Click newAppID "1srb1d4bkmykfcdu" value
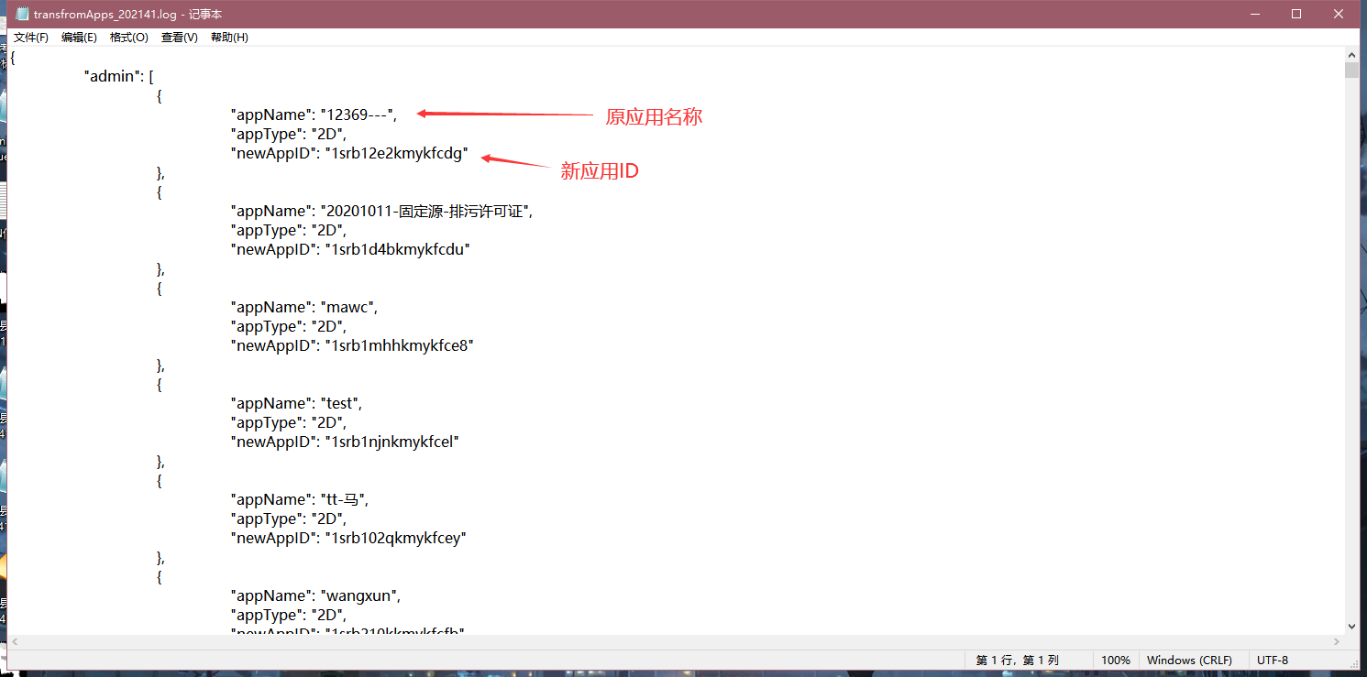Screen dimensions: 1367x677 (398, 249)
